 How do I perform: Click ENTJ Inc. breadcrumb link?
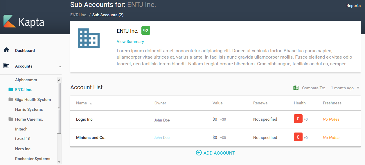79,15
